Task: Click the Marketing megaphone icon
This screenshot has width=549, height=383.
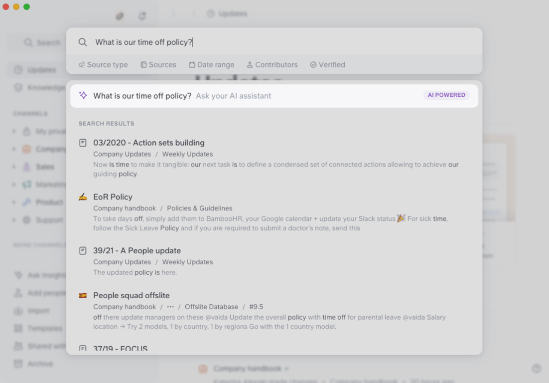Action: tap(26, 185)
